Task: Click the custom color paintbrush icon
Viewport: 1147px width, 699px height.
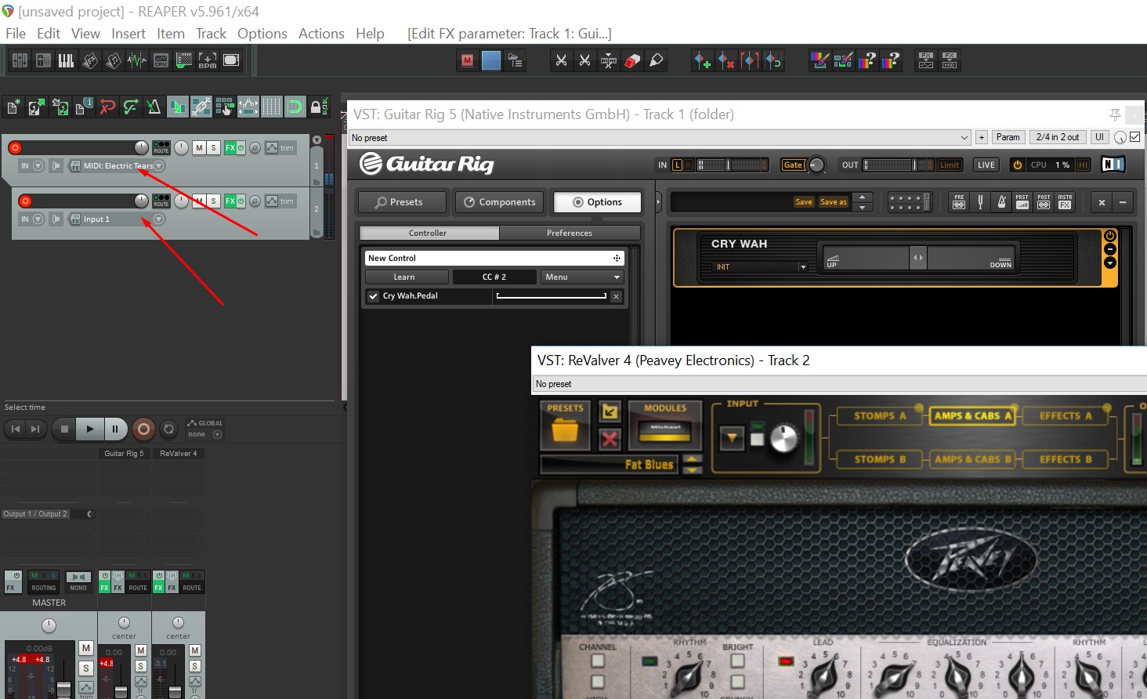Action: pyautogui.click(x=820, y=60)
